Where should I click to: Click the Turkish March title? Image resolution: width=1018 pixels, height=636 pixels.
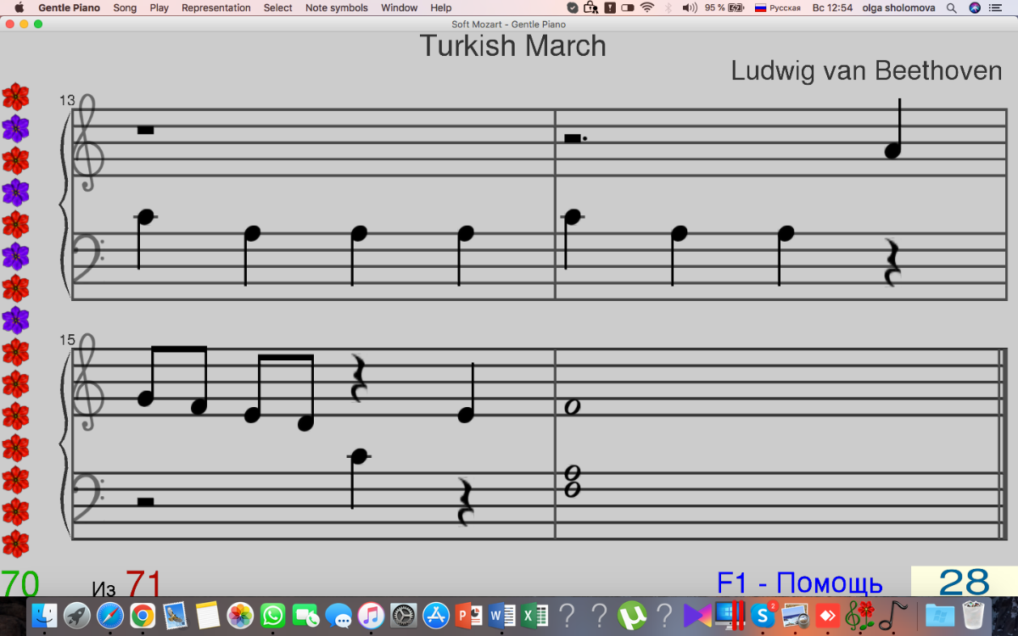[x=513, y=46]
